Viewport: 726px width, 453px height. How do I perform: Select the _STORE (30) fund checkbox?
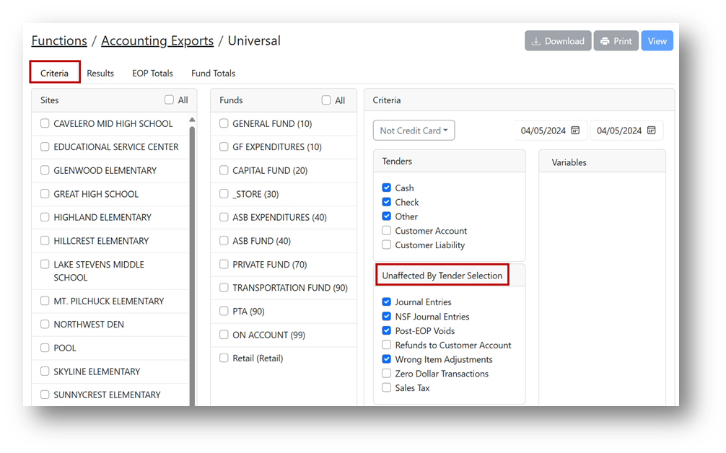(224, 193)
